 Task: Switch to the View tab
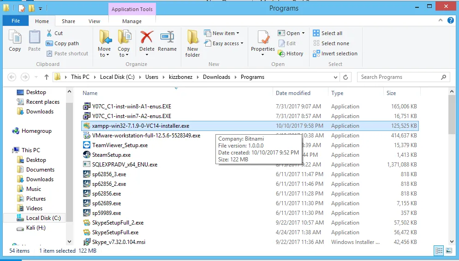(94, 21)
